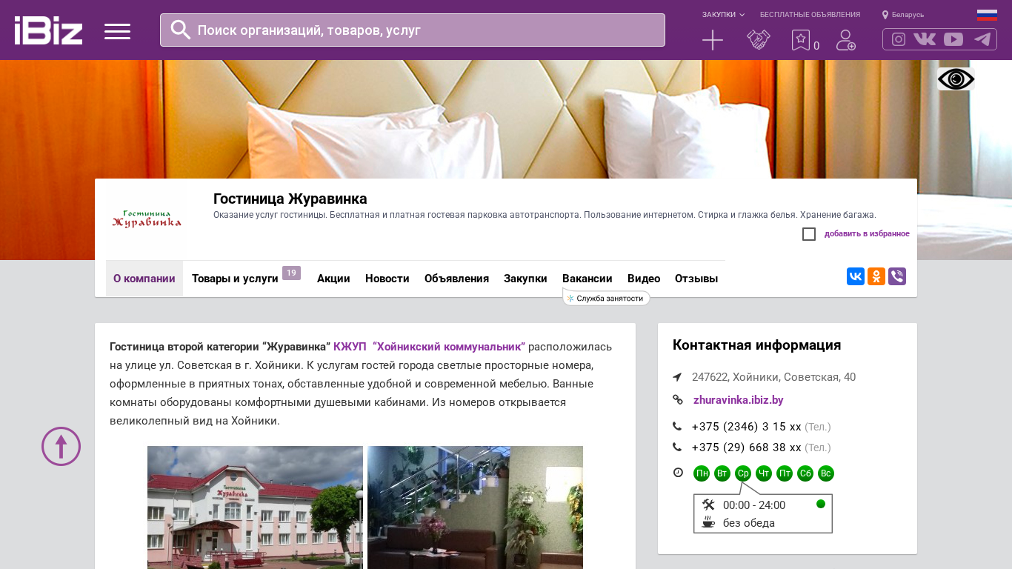Select Tuesday (Вт) schedule circle
The width and height of the screenshot is (1012, 569).
[722, 473]
